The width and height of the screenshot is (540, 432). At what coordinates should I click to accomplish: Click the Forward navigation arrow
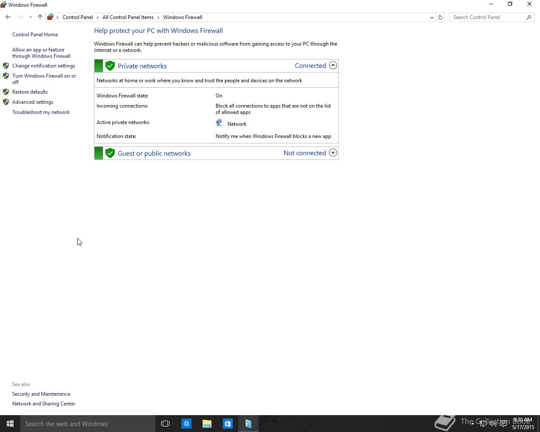(x=20, y=17)
